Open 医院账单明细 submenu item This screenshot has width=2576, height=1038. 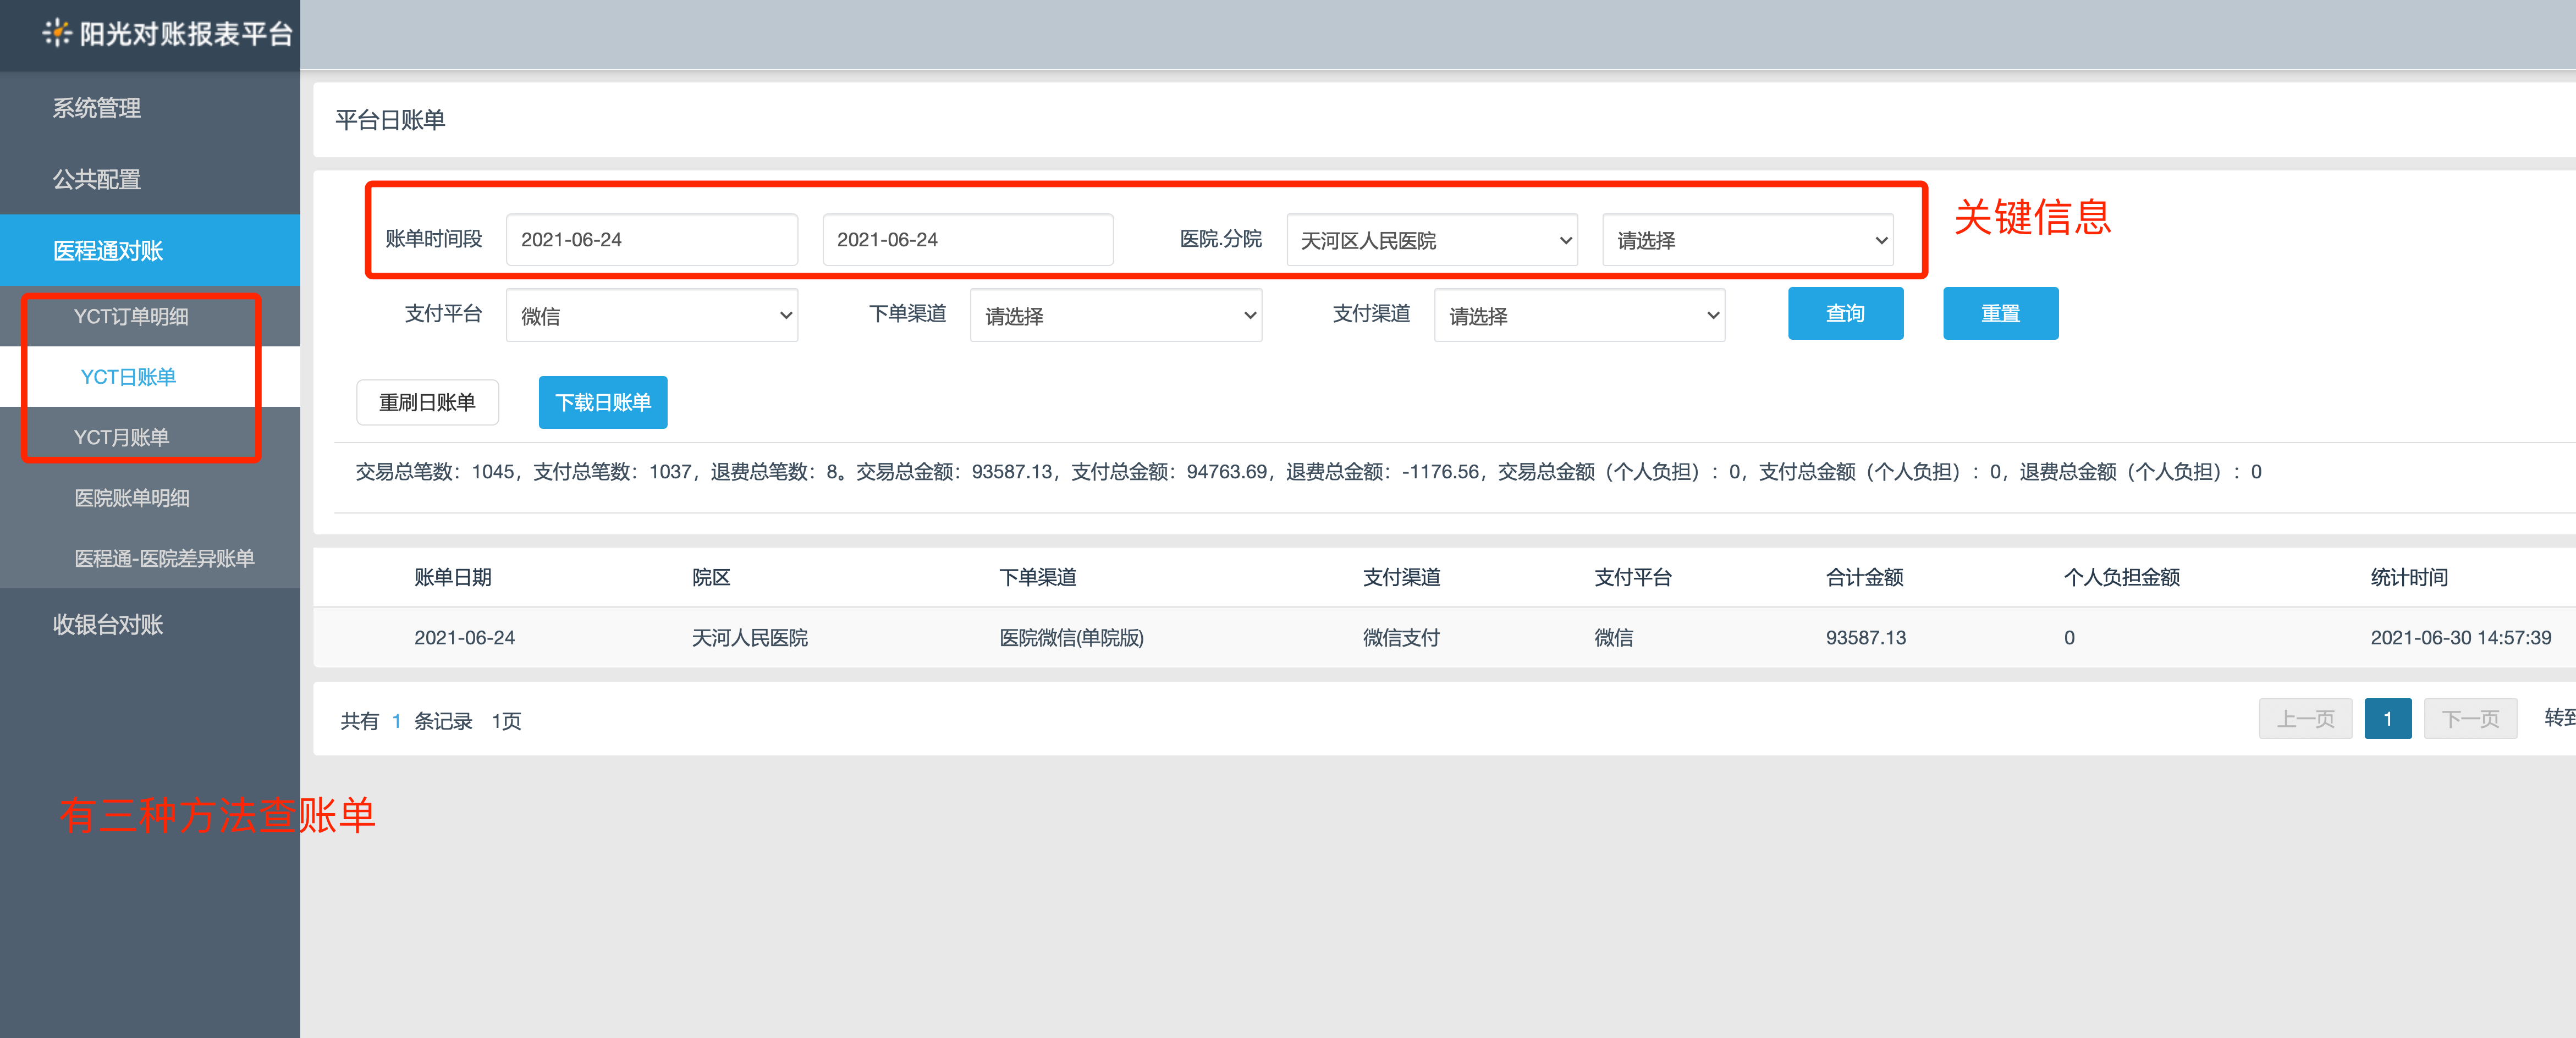[x=132, y=498]
